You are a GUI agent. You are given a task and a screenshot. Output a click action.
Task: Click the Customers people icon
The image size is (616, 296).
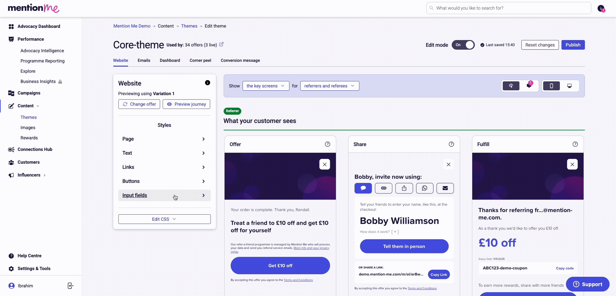pos(11,162)
